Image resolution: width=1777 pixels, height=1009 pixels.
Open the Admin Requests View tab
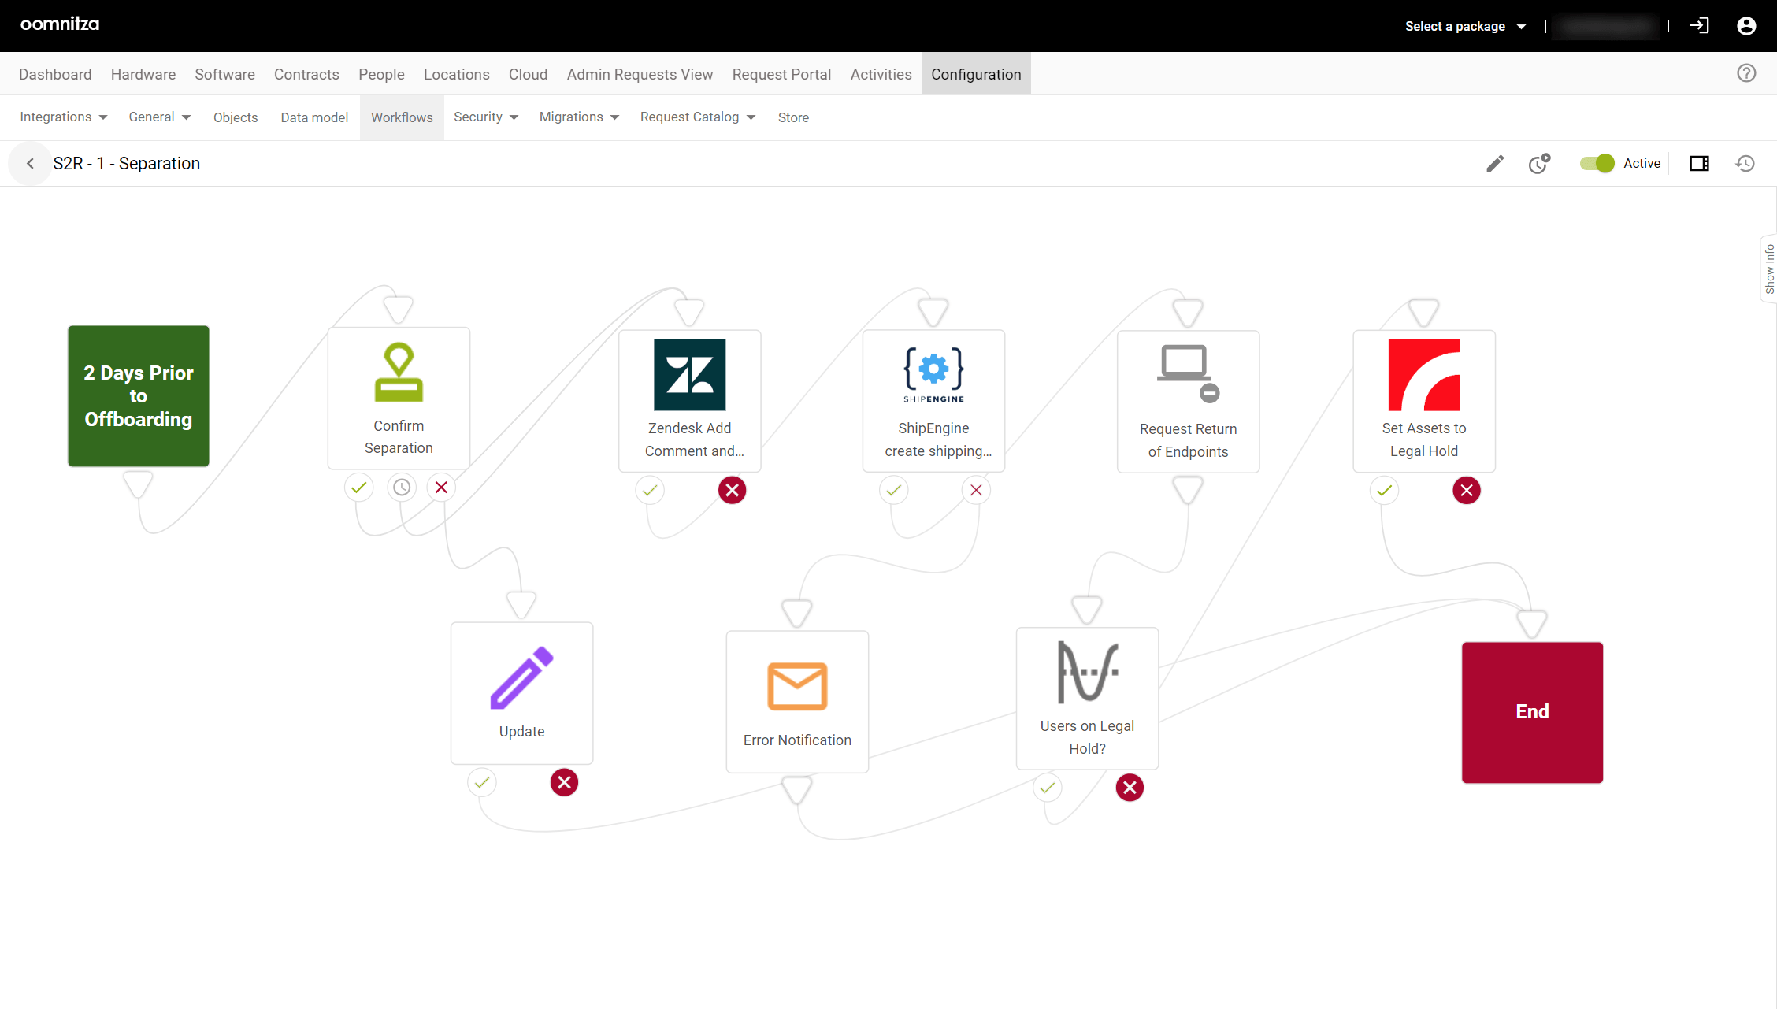point(640,74)
